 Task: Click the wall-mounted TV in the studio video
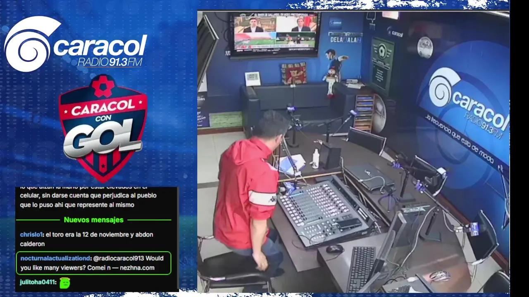[x=275, y=34]
